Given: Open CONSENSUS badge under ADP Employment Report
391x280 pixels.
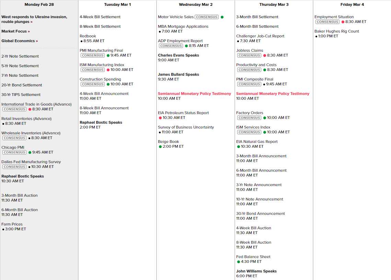Looking at the screenshot, I should tap(171, 46).
